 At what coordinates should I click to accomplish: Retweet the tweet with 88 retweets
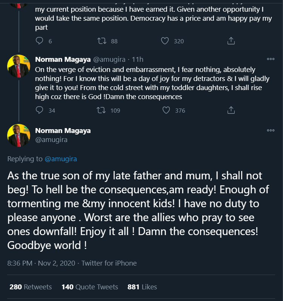coord(102,41)
